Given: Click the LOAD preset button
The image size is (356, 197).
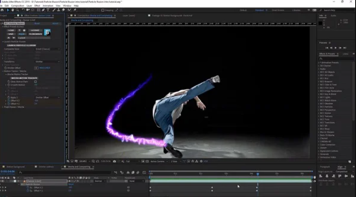Looking at the screenshot, I should pos(11,30).
